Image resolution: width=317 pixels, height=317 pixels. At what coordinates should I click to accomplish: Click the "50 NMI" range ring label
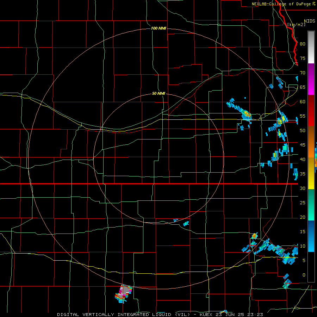tap(158, 94)
